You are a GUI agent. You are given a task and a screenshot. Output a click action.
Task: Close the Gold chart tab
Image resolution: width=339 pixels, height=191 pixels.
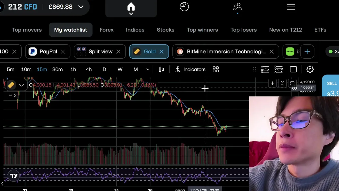click(x=162, y=51)
